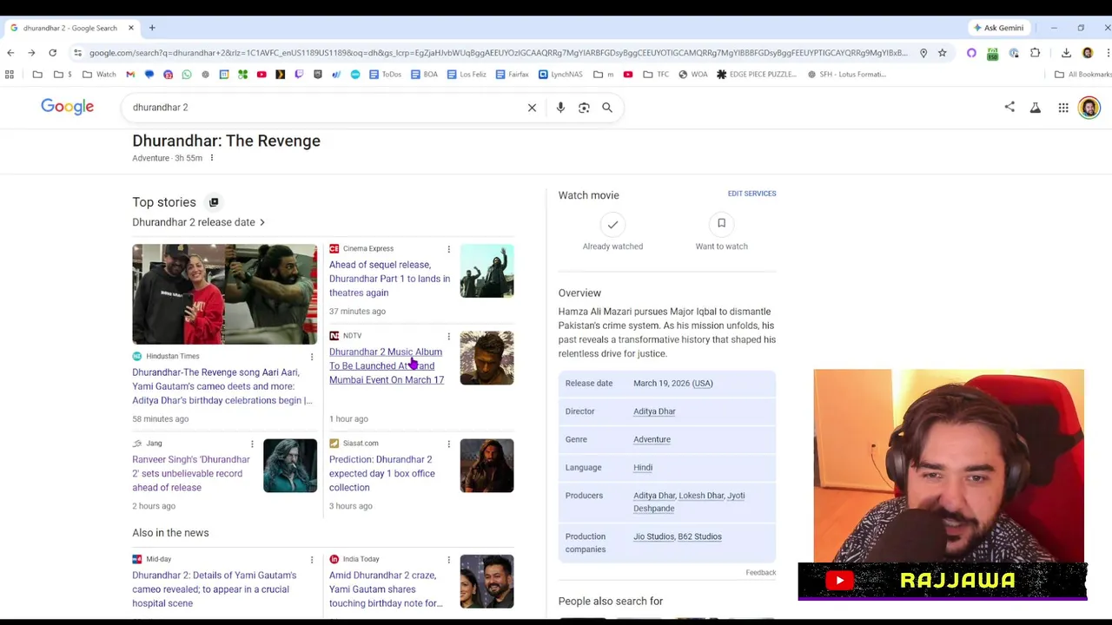1112x625 pixels.
Task: Go forward in browser history
Action: pyautogui.click(x=31, y=53)
